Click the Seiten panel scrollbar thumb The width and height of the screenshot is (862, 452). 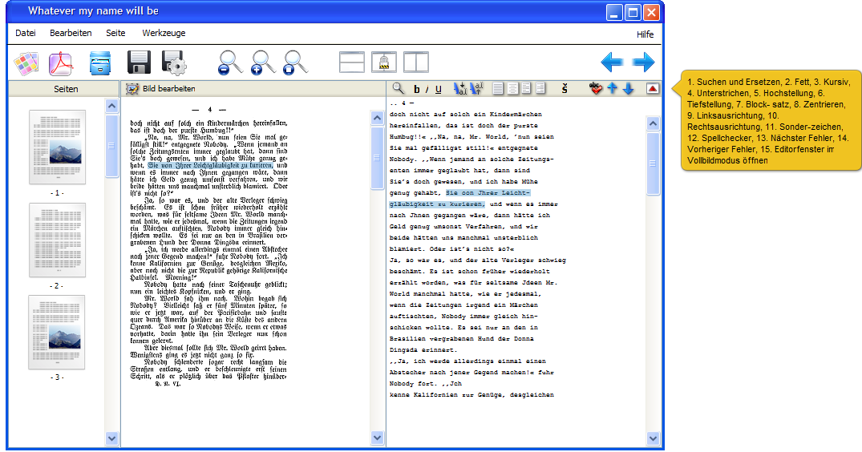coord(111,146)
